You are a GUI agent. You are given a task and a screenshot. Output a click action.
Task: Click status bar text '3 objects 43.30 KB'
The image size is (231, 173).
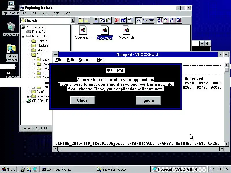(35, 128)
